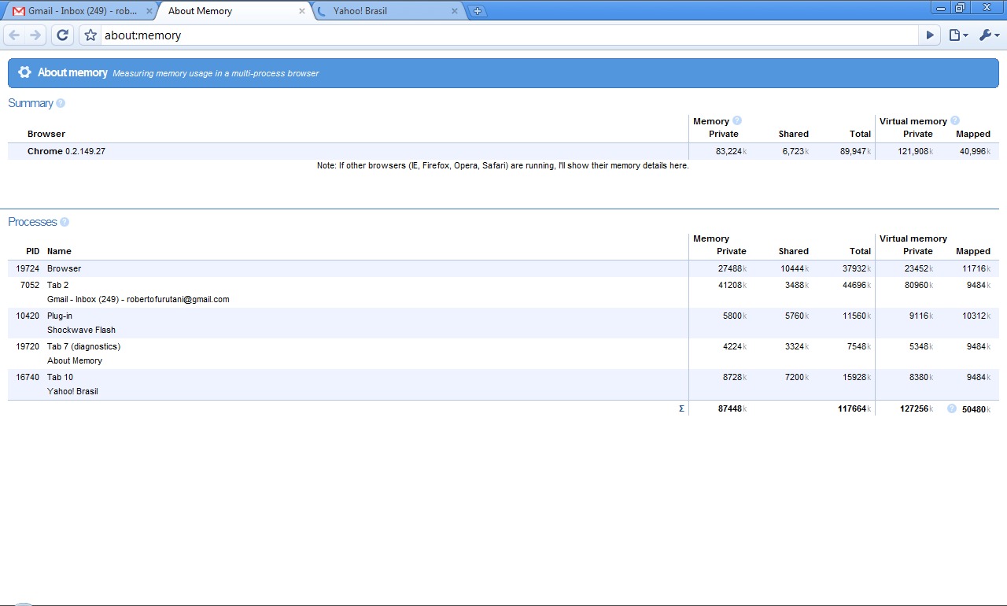1007x606 pixels.
Task: Click the Gmail favicon on the first tab
Action: click(x=18, y=11)
